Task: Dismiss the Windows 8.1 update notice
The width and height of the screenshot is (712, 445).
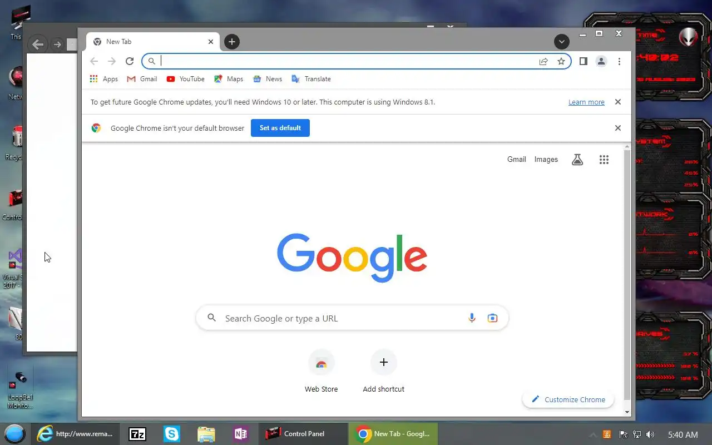Action: [617, 102]
